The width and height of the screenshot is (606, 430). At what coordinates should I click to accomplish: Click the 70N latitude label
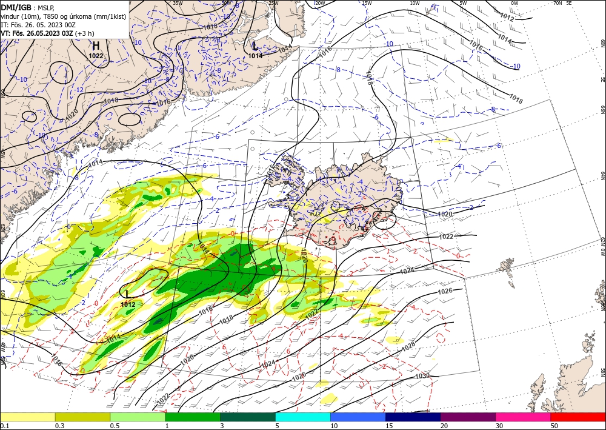point(558,2)
